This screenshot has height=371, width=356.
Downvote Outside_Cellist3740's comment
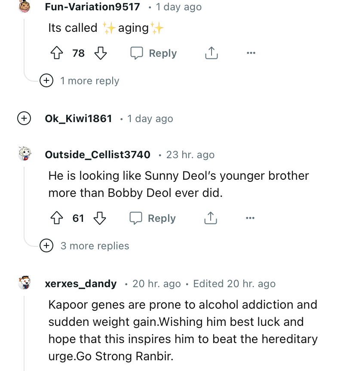point(100,218)
